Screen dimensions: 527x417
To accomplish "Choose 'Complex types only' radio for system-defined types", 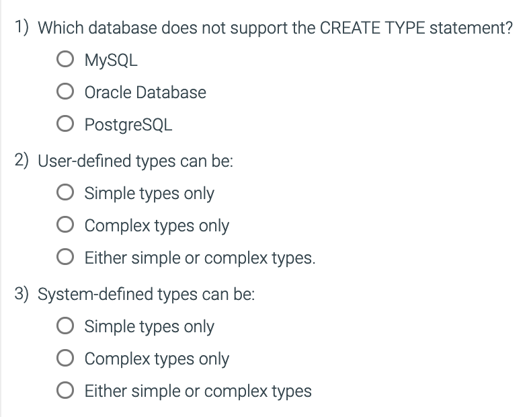I will [65, 358].
